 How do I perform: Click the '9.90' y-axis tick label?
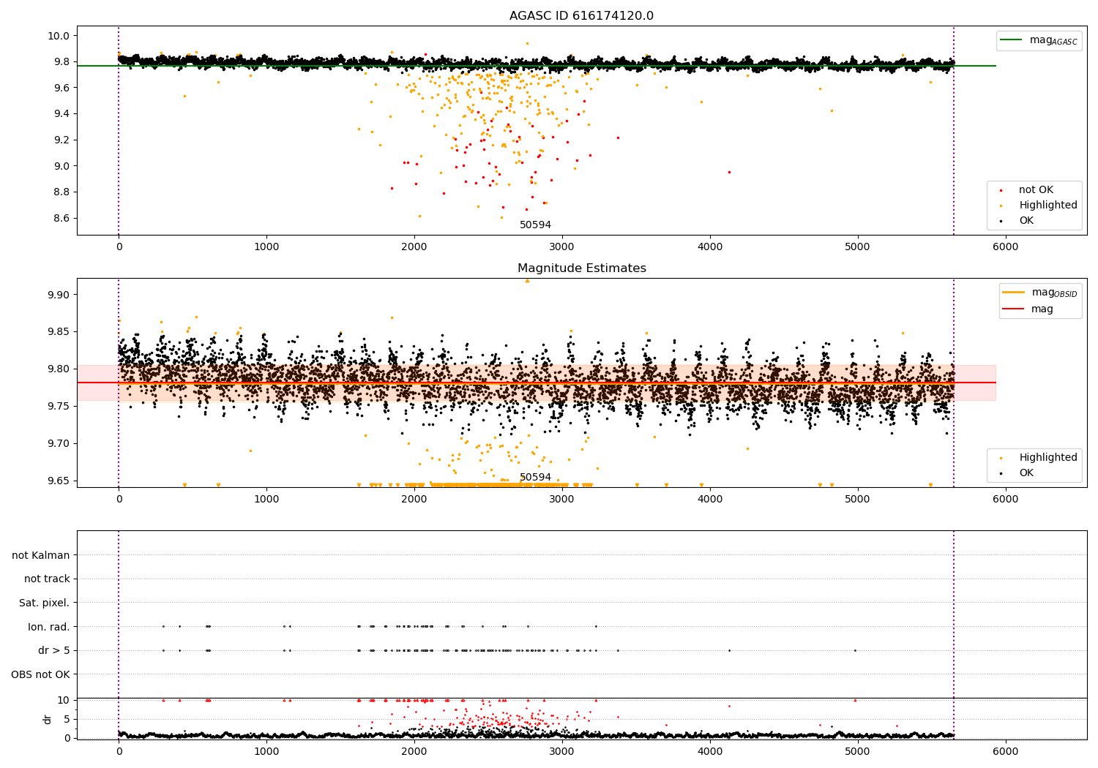coord(59,295)
